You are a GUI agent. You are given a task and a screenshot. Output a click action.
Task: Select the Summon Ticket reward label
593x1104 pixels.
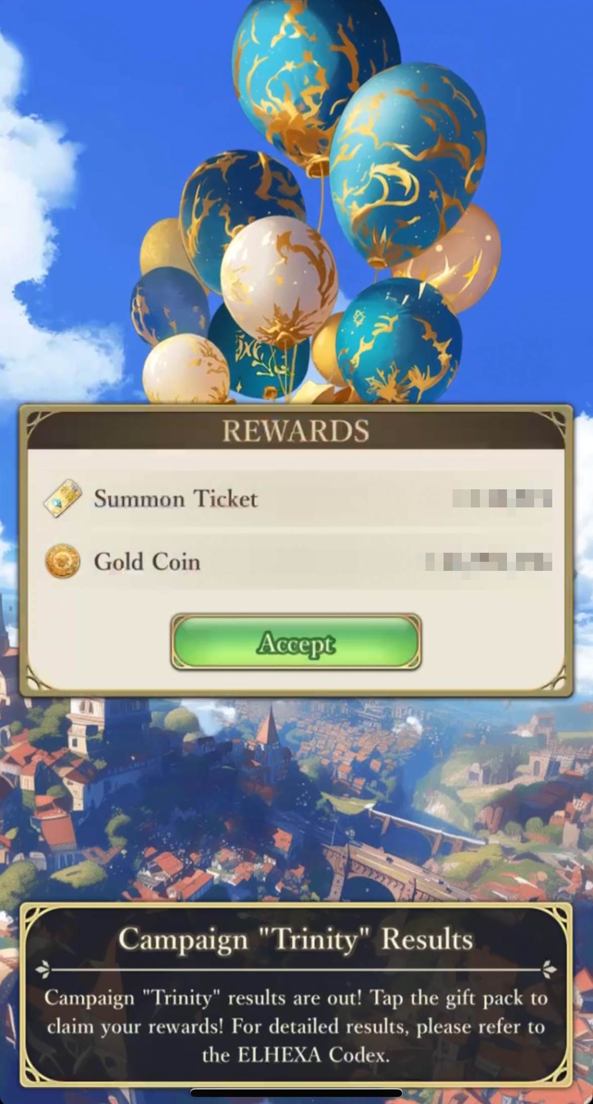pos(176,499)
